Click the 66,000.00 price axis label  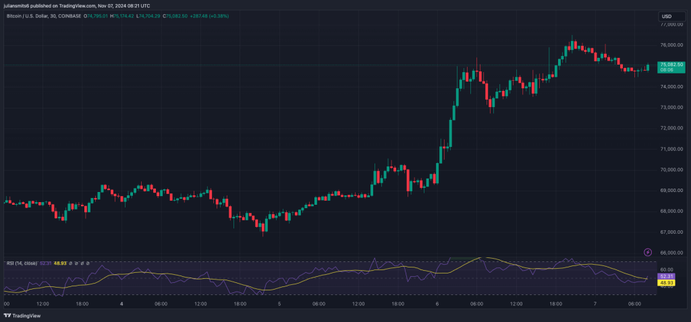pyautogui.click(x=671, y=253)
